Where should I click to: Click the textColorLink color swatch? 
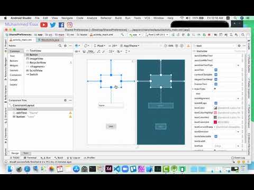215,122
